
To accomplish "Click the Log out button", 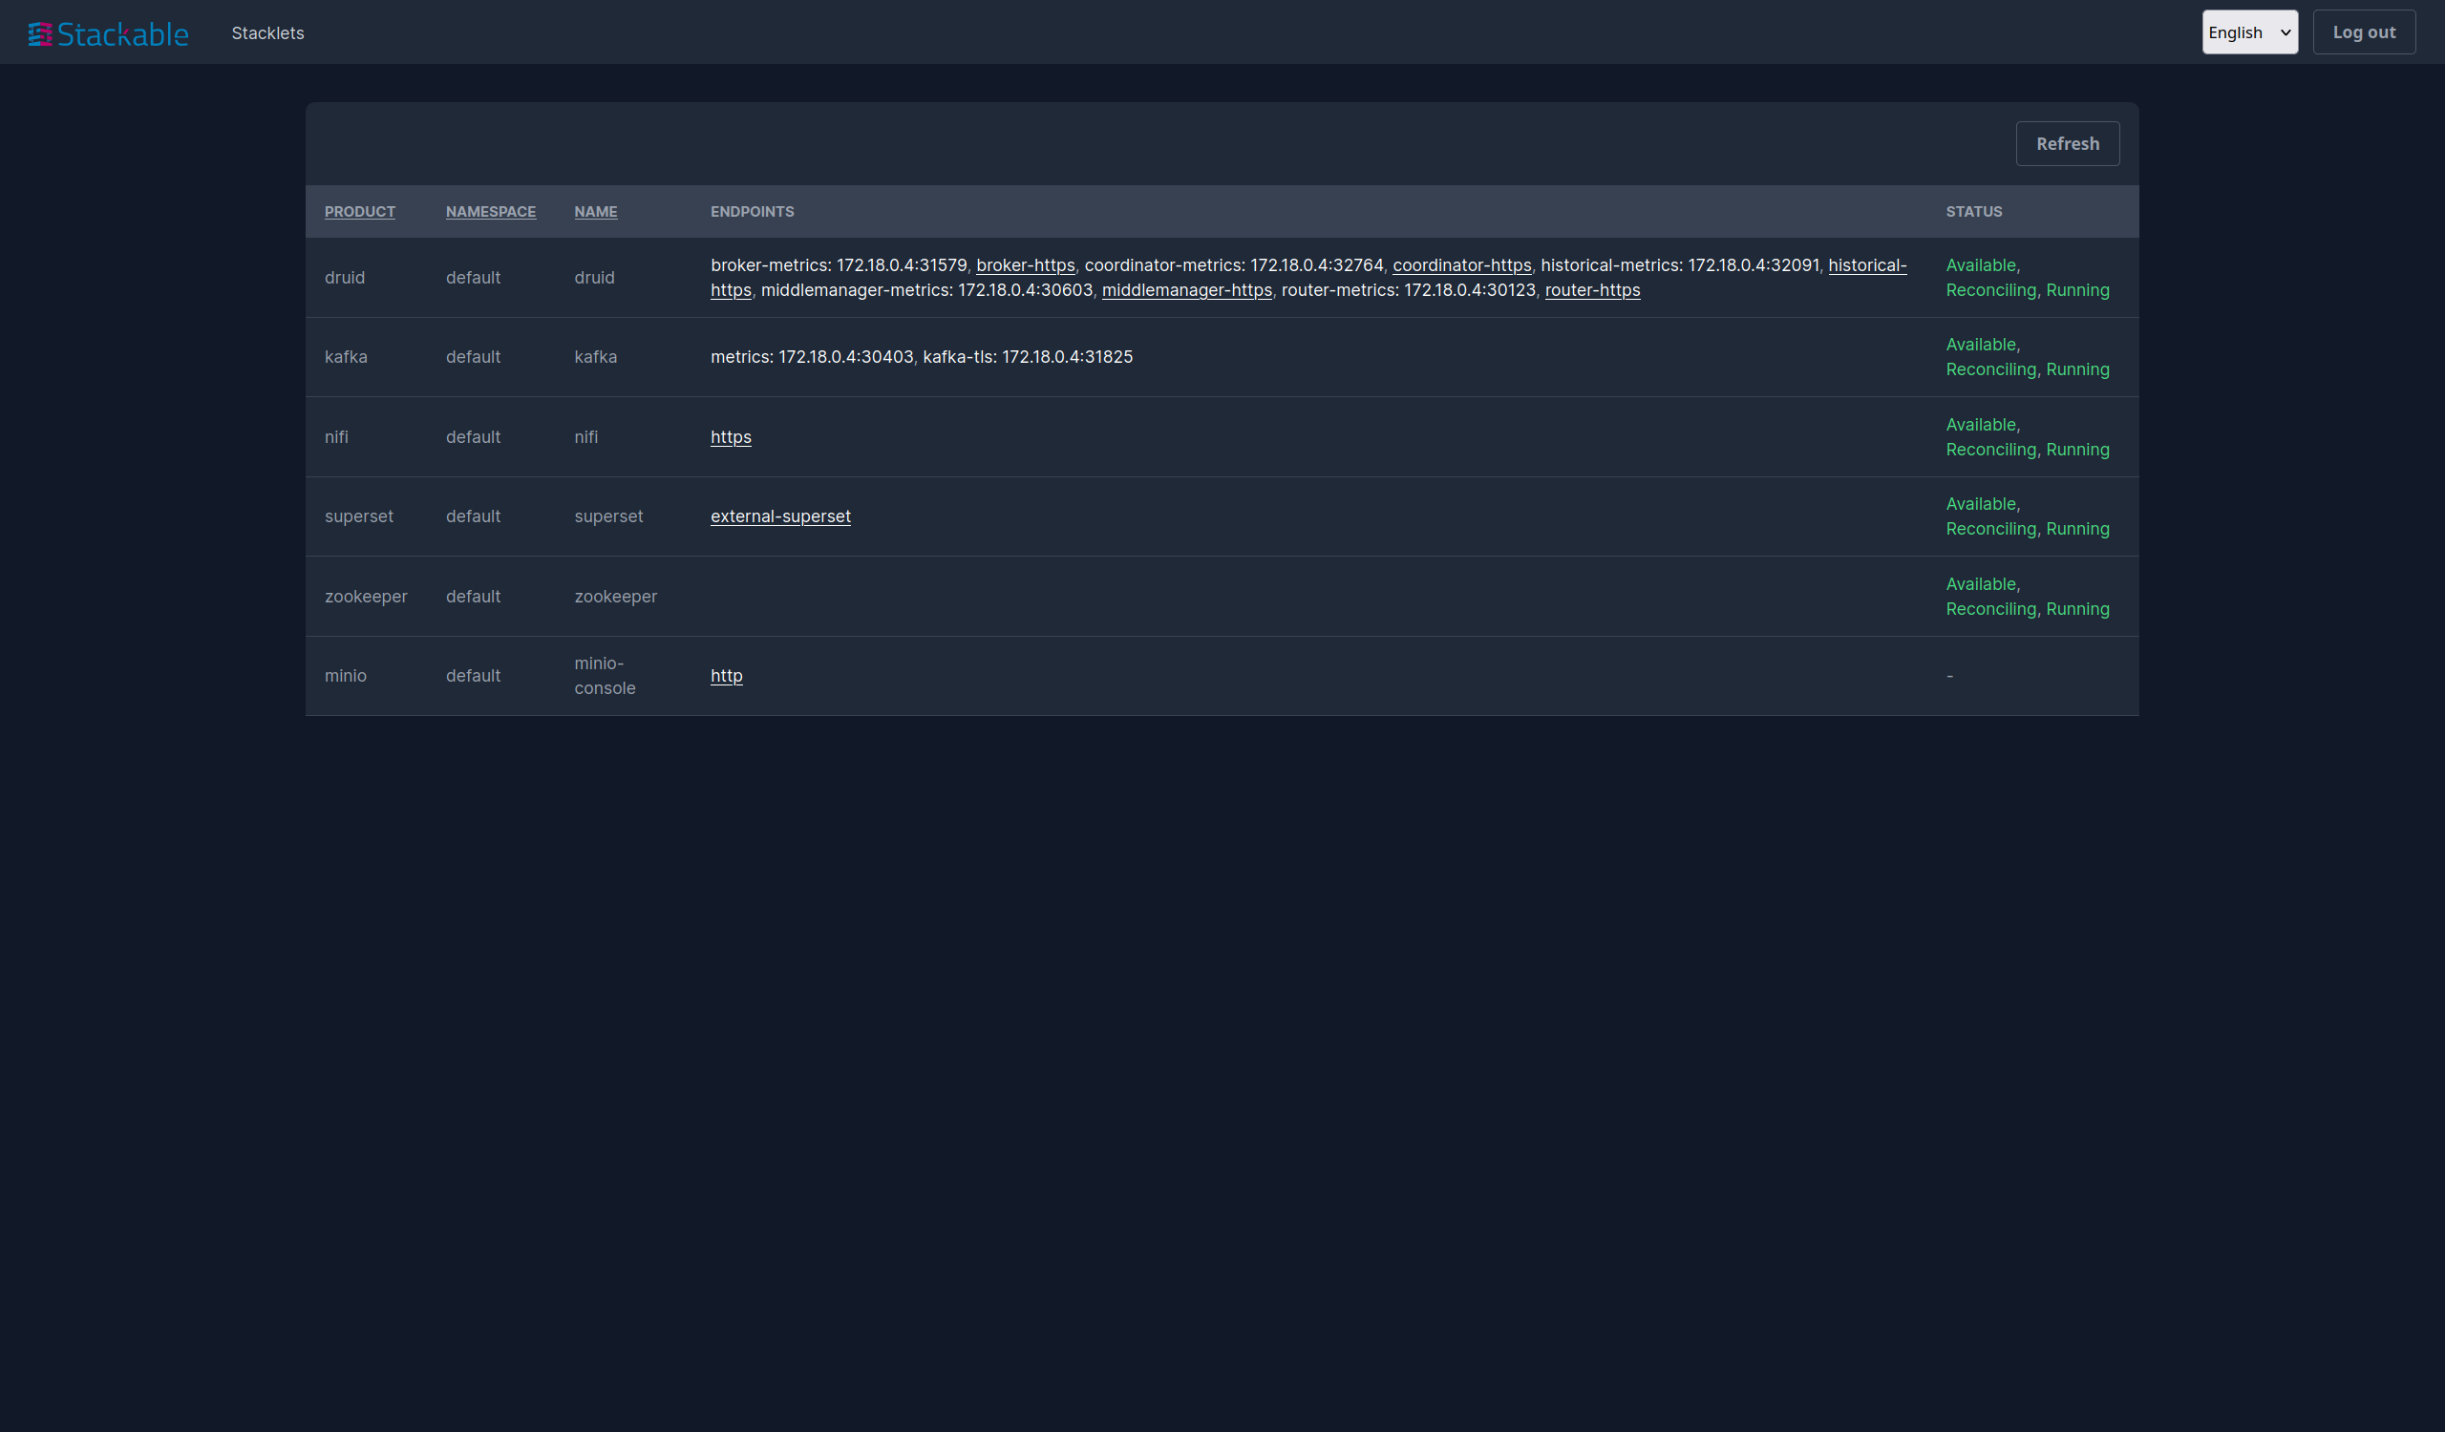I will coord(2365,31).
